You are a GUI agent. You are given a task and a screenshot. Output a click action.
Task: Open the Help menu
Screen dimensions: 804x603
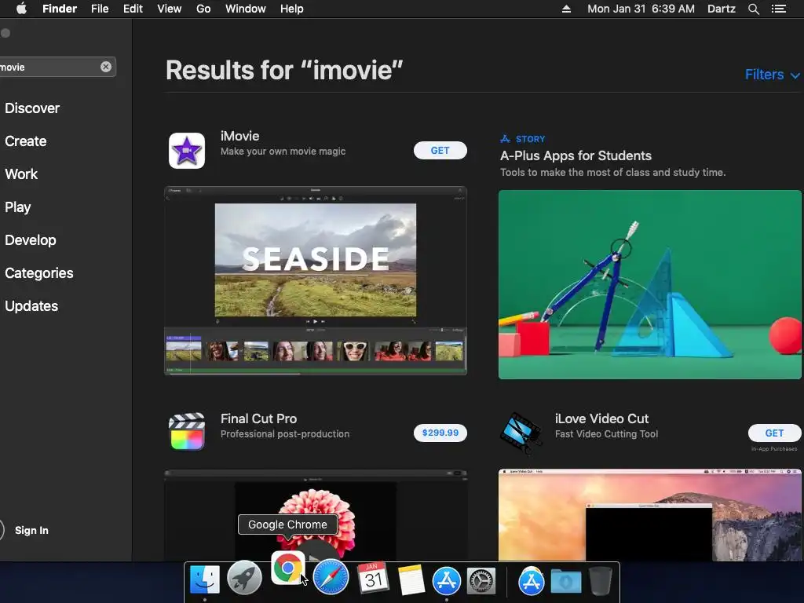[292, 9]
